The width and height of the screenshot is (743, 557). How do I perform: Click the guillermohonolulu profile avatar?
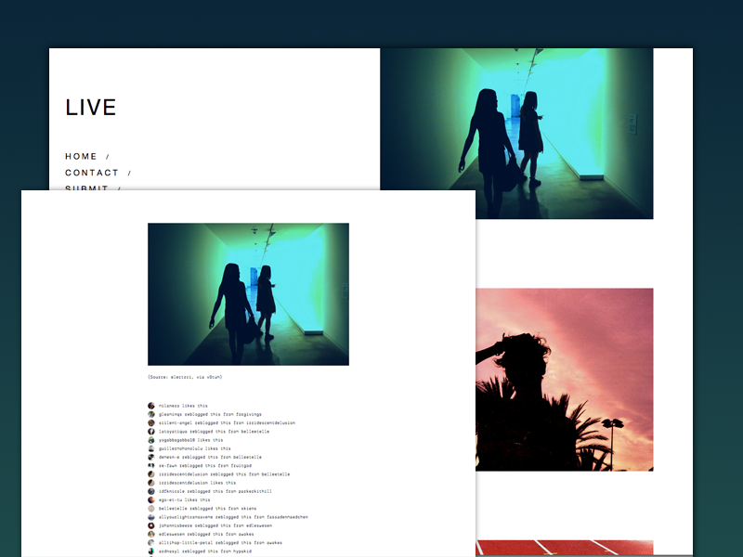(151, 448)
